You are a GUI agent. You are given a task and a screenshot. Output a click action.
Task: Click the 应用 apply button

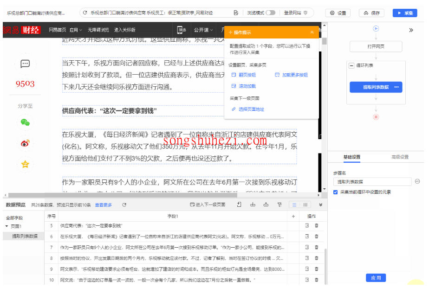pos(376,278)
